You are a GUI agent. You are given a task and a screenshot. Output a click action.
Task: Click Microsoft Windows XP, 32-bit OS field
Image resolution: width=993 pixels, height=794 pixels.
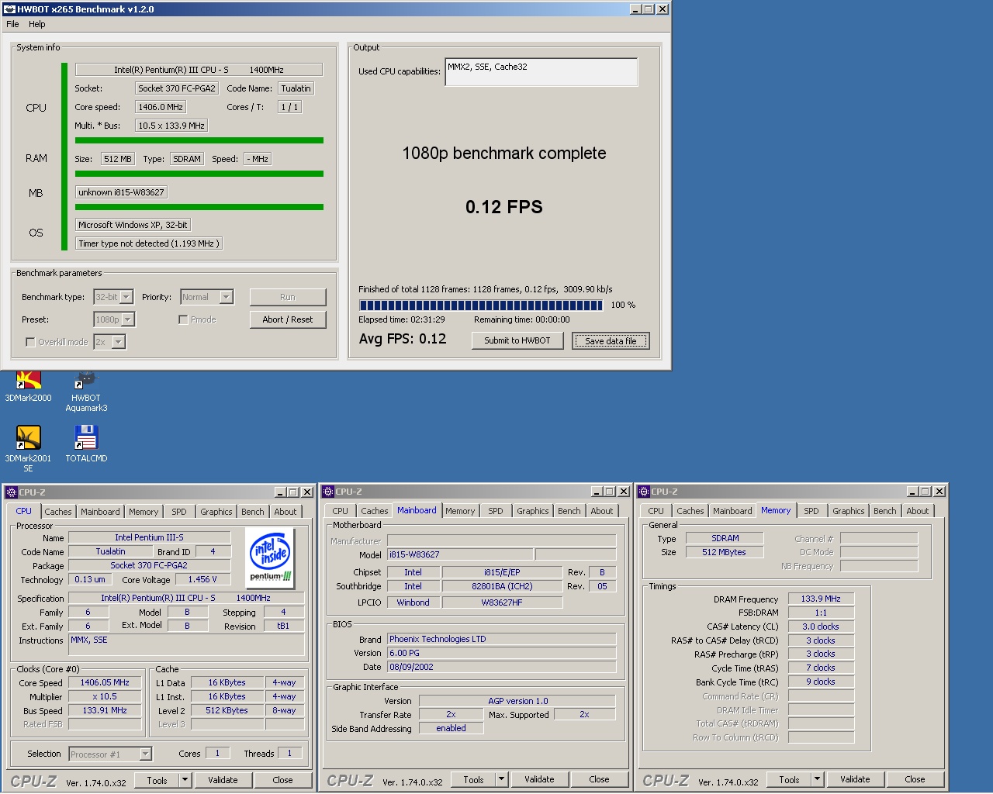coord(133,225)
